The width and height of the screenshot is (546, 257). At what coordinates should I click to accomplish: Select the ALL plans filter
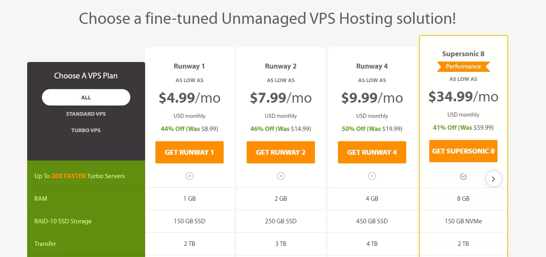click(x=86, y=97)
